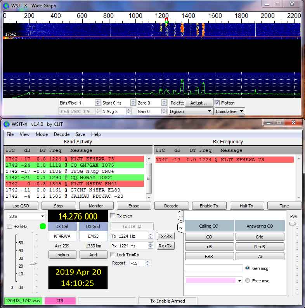Enable the Tx even checkbox
The height and width of the screenshot is (308, 305).
click(x=113, y=216)
